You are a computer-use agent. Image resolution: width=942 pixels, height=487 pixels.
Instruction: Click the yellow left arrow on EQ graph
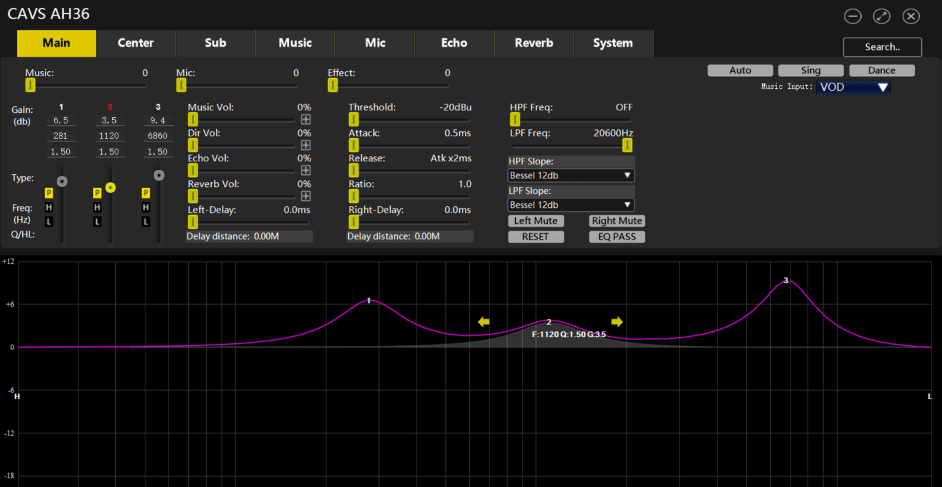click(484, 322)
